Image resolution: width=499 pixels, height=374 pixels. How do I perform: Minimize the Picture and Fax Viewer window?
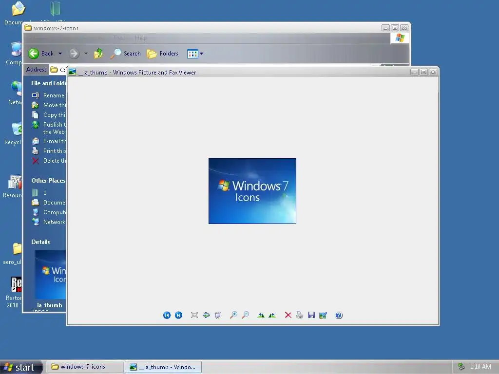[x=414, y=72]
